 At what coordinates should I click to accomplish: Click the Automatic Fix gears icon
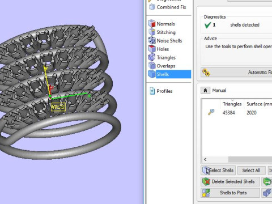pyautogui.click(x=206, y=73)
